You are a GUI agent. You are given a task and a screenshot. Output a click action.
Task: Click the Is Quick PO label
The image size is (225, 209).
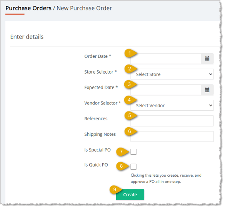coord(96,165)
